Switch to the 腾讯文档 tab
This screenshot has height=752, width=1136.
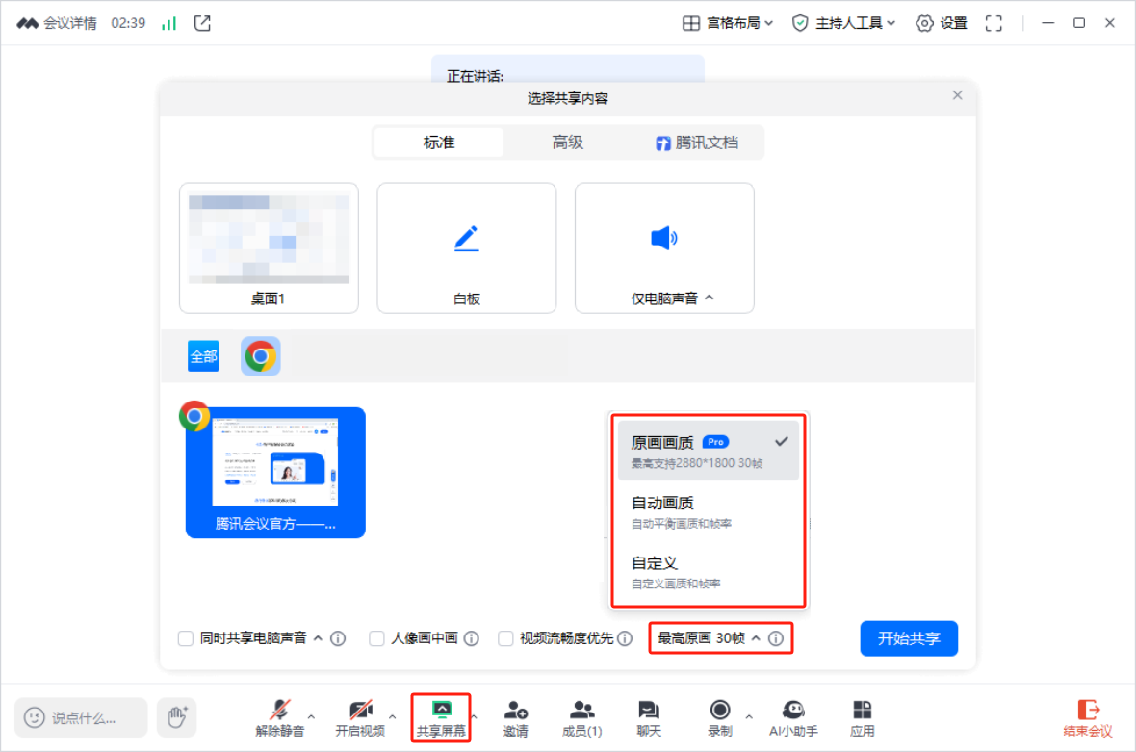pyautogui.click(x=697, y=143)
